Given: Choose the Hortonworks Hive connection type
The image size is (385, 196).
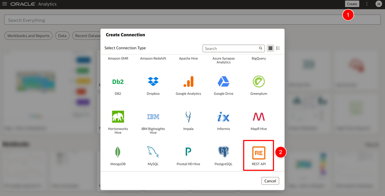Looking at the screenshot, I should pyautogui.click(x=118, y=122).
